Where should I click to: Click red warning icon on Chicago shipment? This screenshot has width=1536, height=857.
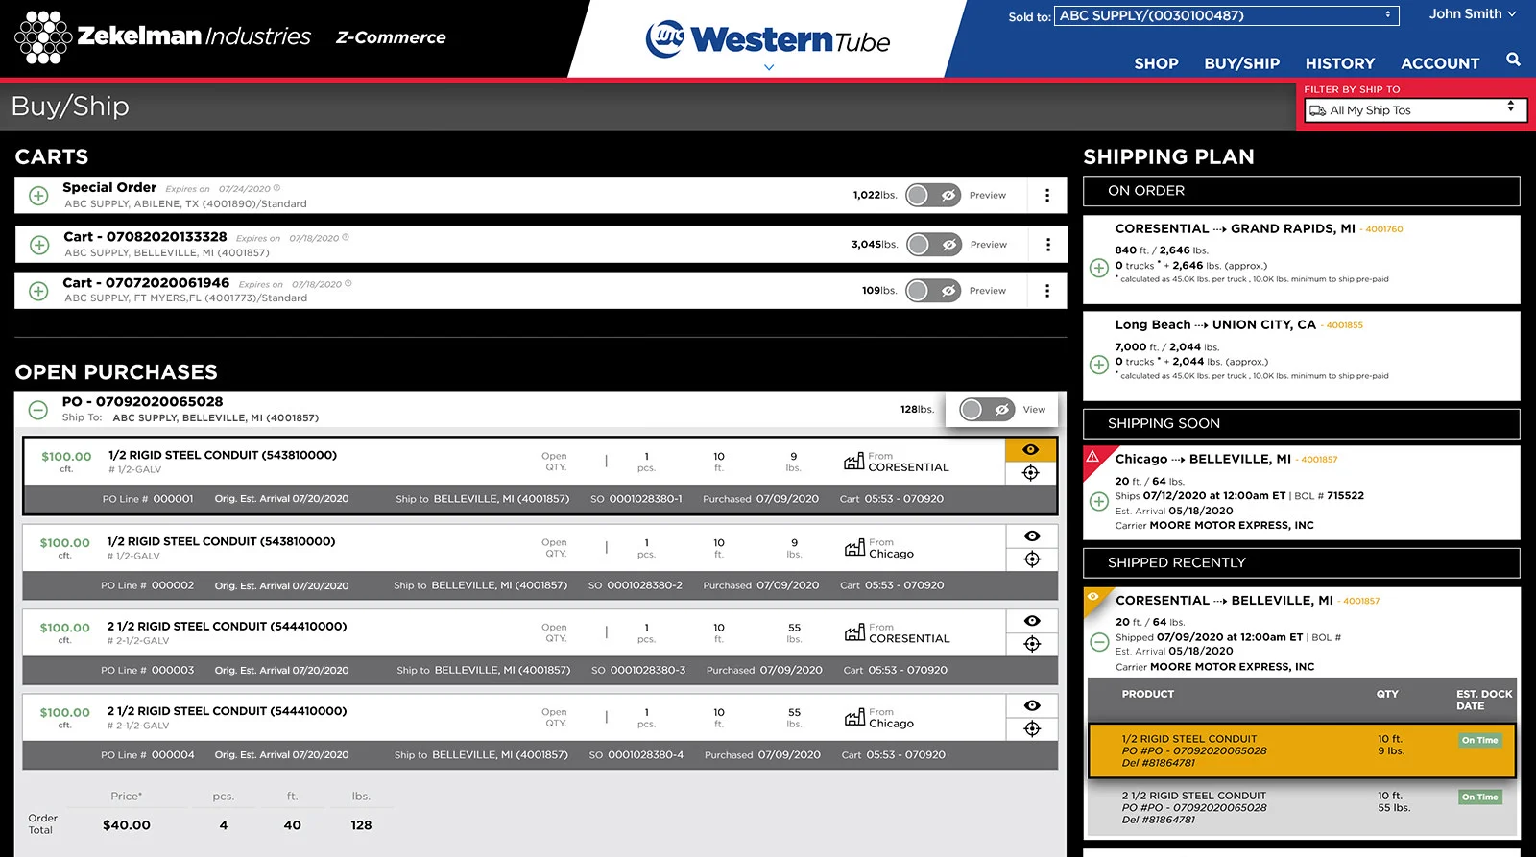click(x=1092, y=457)
